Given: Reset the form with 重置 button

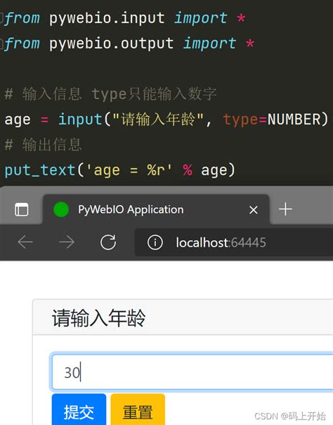Looking at the screenshot, I should [x=138, y=410].
